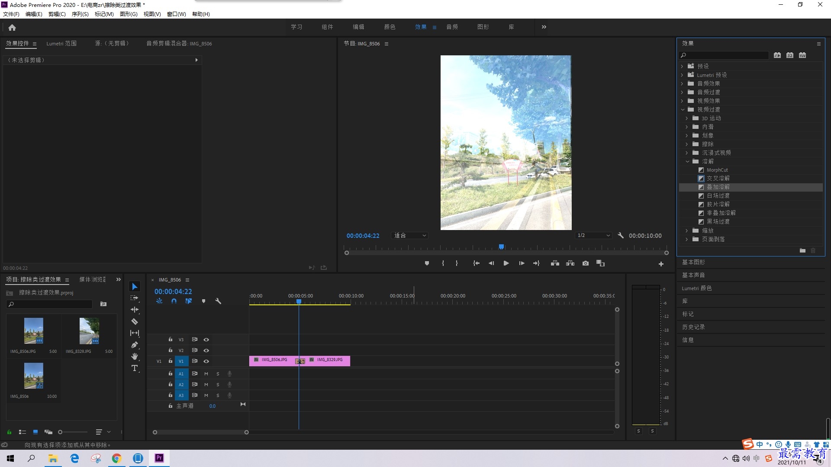The image size is (831, 467).
Task: Filter effects by 32-bit Color icon
Action: point(790,55)
